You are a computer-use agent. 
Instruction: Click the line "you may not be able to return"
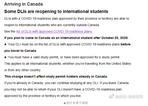pos(63,89)
